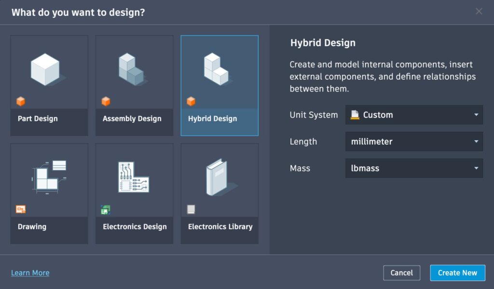Open the Drawing template icon
This screenshot has height=289, width=494.
coord(49,178)
